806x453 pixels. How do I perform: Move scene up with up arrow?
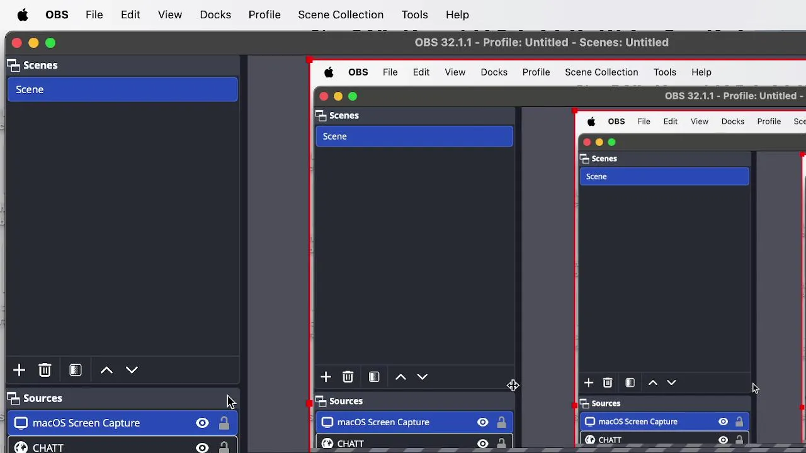pyautogui.click(x=106, y=370)
